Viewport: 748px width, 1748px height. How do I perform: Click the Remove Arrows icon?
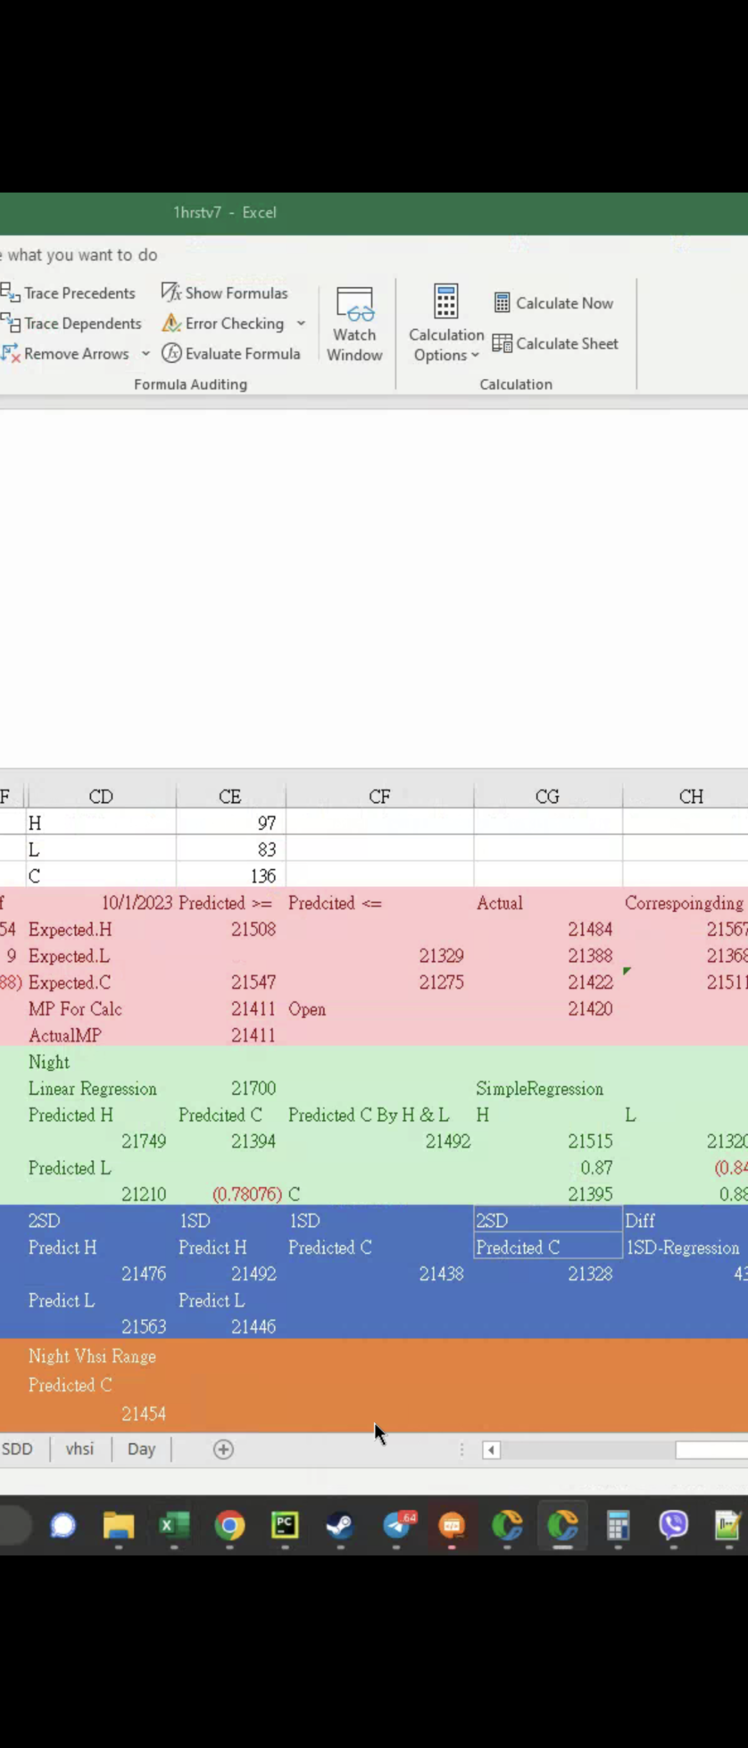pos(11,354)
